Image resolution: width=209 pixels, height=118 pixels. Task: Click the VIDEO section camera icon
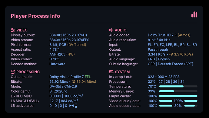click(x=13, y=30)
